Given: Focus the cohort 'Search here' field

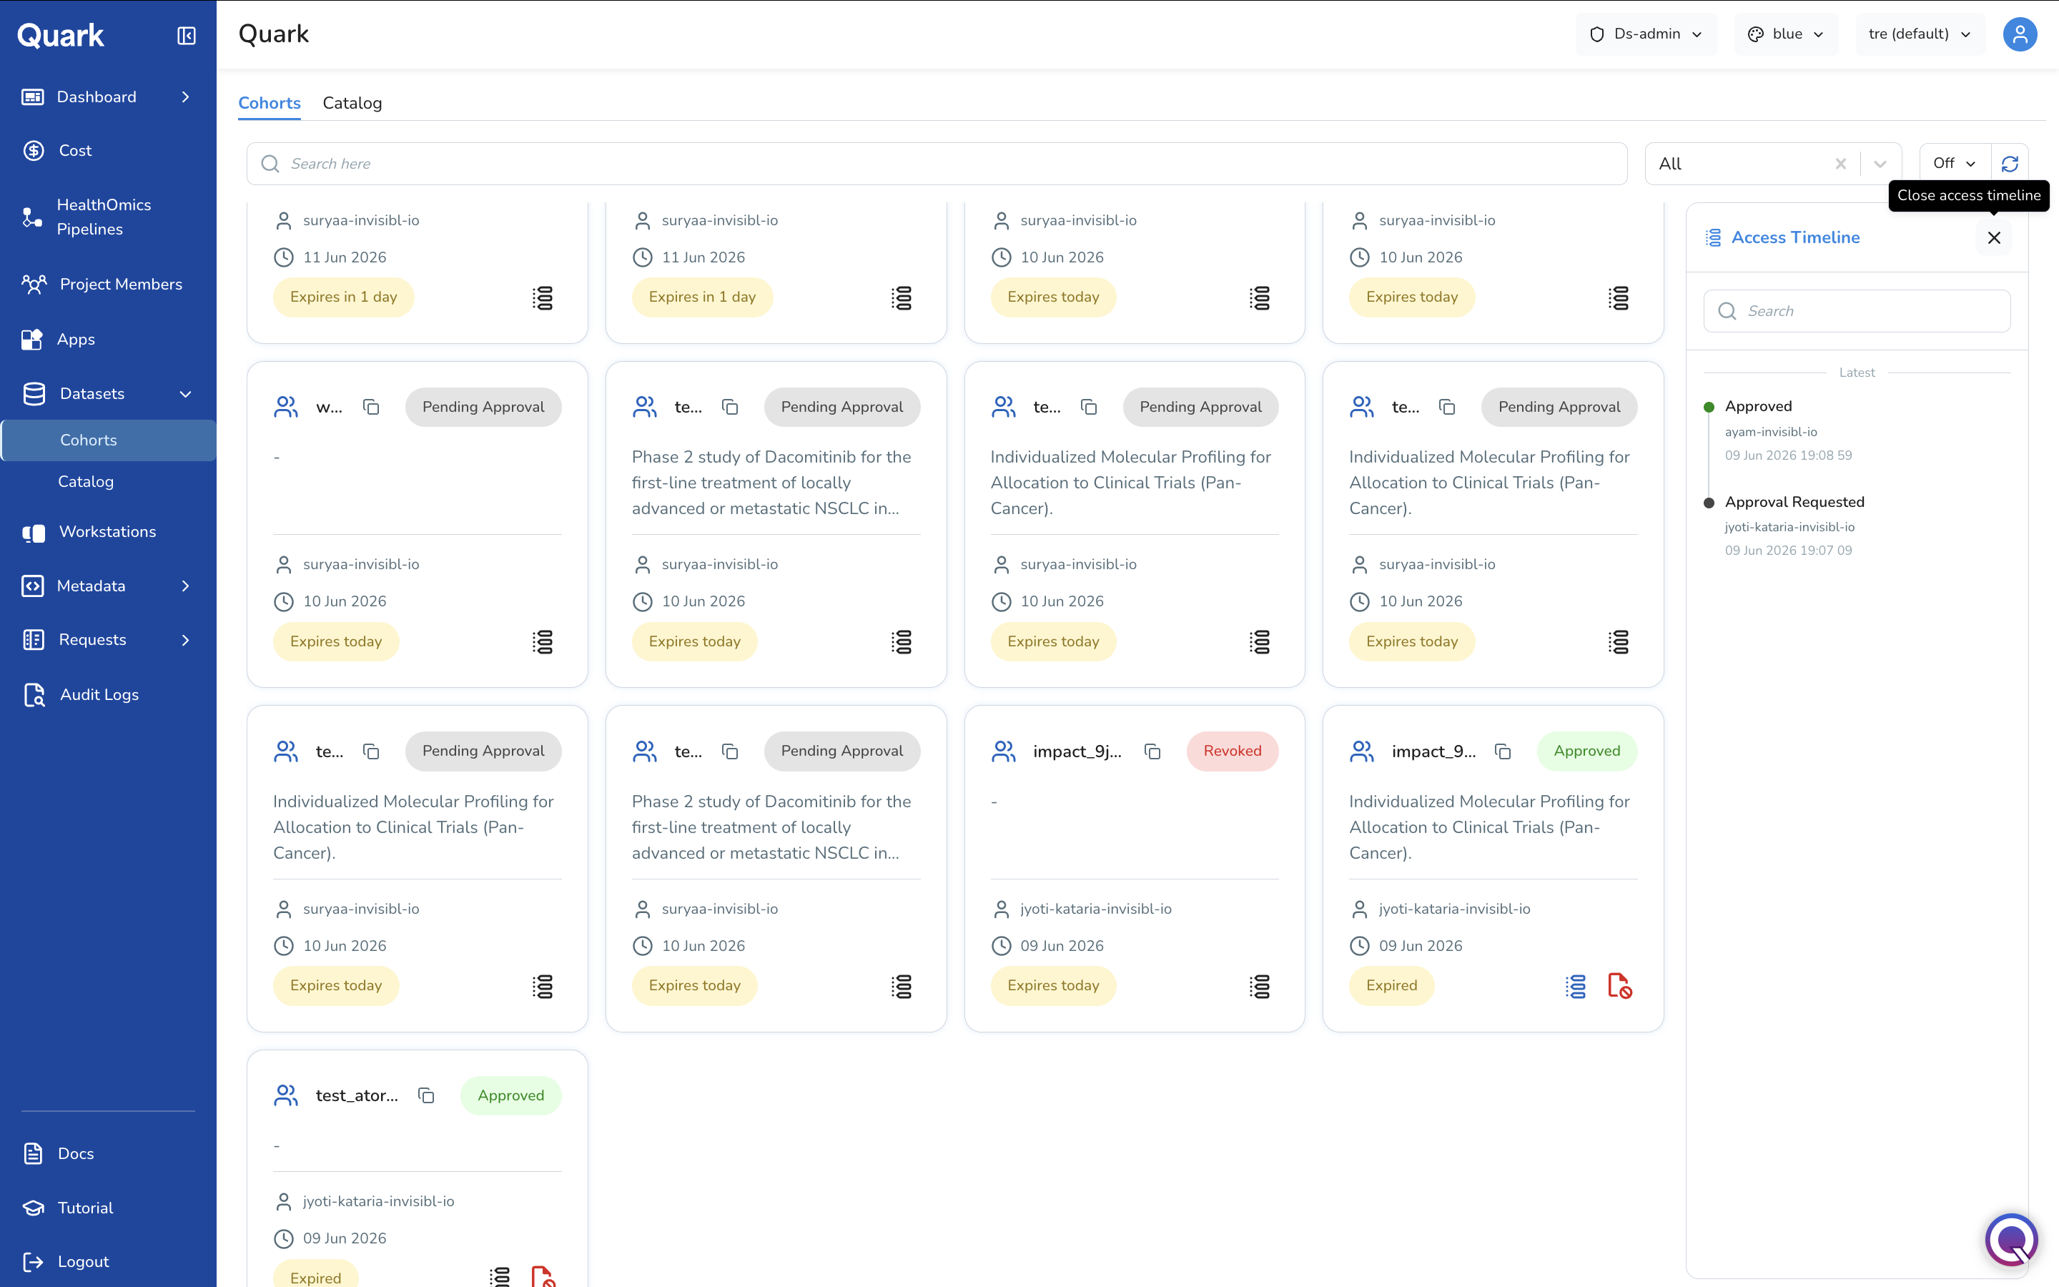Looking at the screenshot, I should pos(937,164).
